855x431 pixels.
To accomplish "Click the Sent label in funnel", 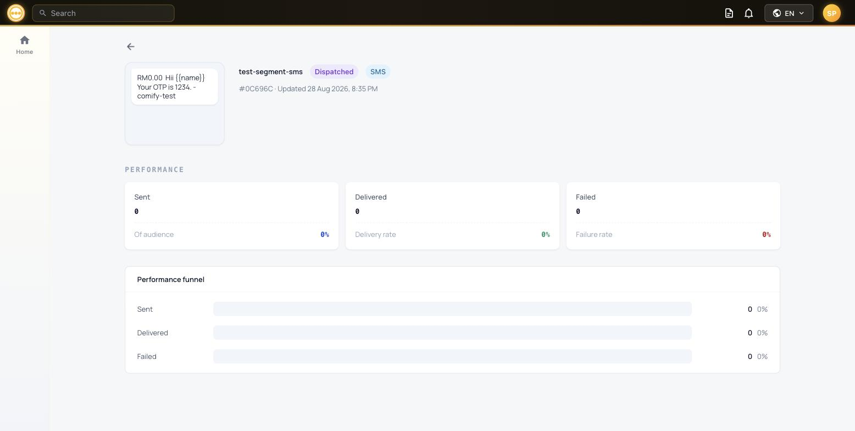I will [x=145, y=310].
